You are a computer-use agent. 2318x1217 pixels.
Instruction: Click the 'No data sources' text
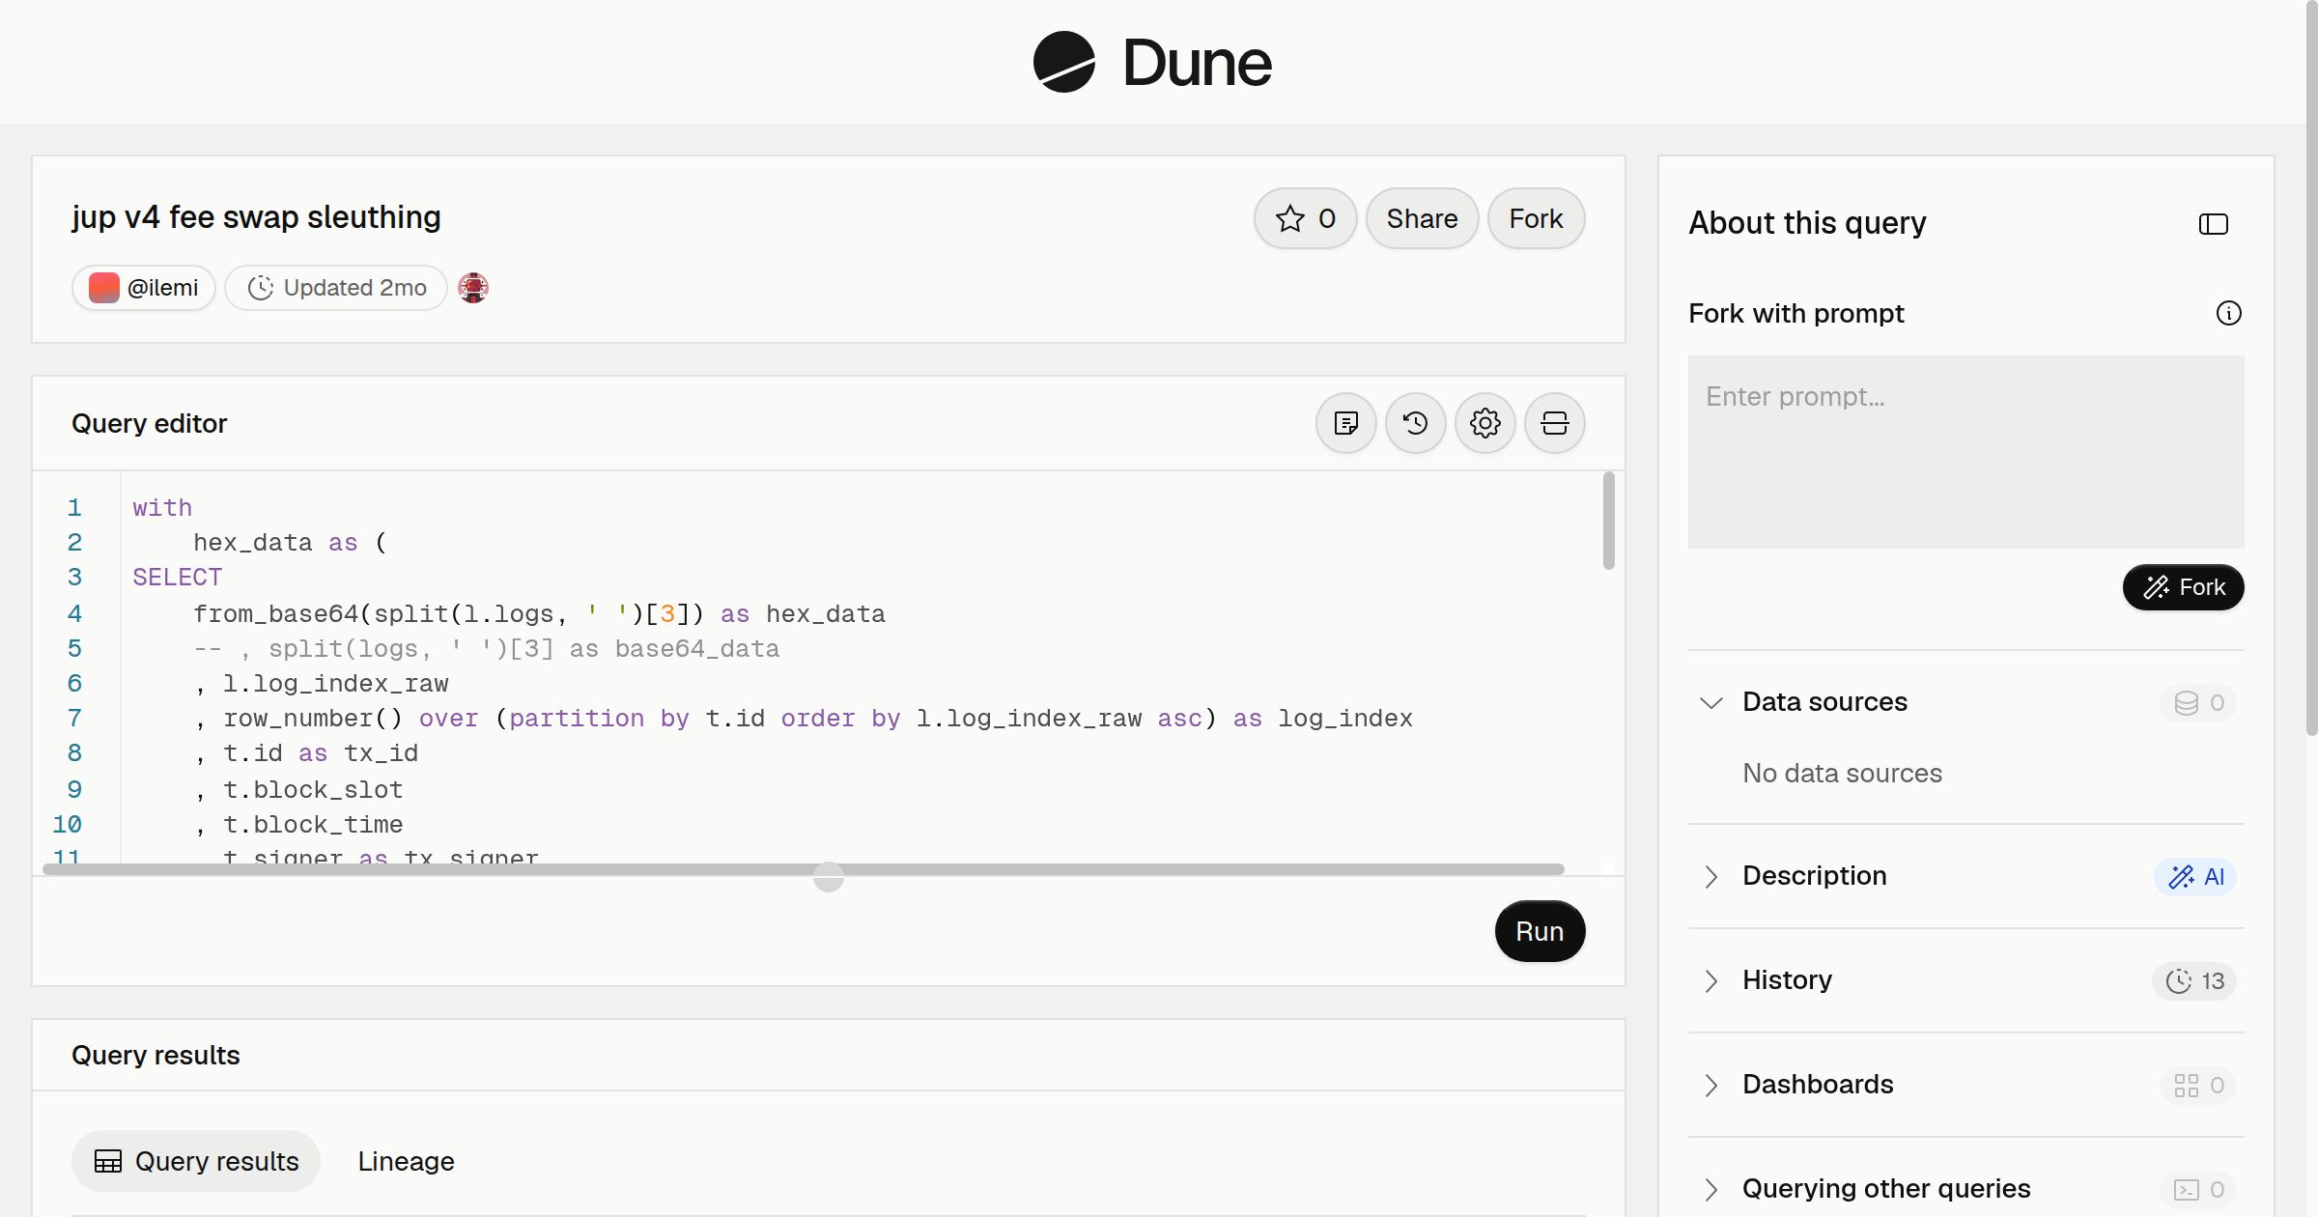(1842, 774)
